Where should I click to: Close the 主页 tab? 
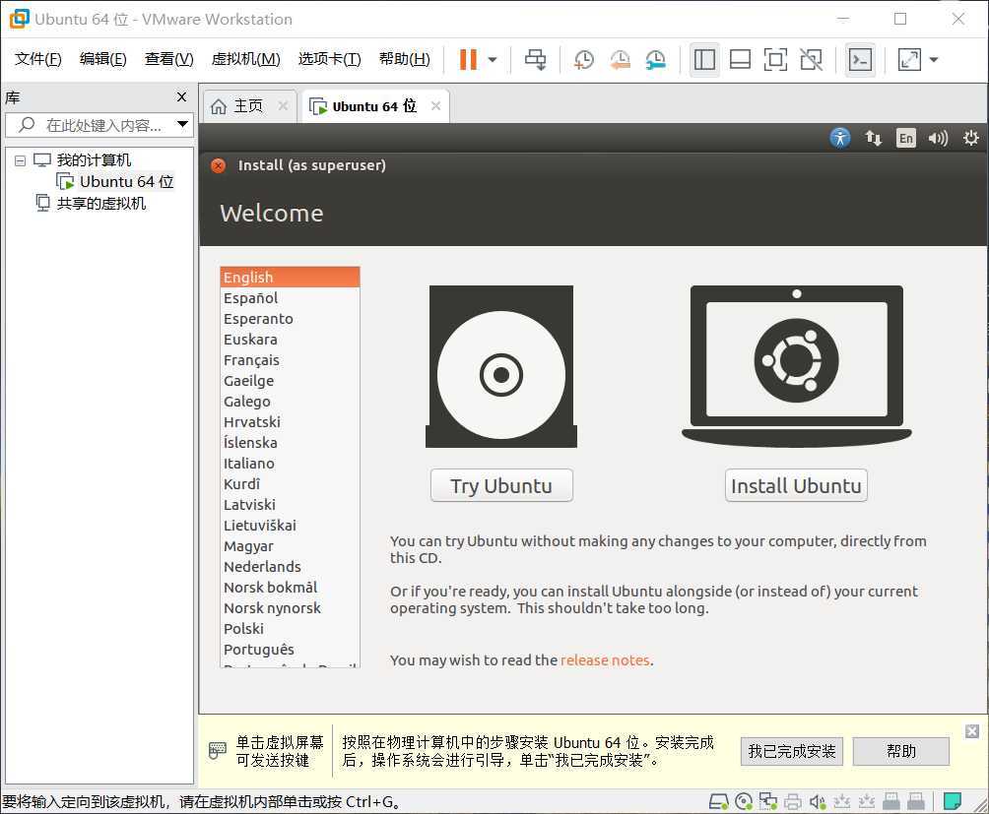pyautogui.click(x=283, y=106)
